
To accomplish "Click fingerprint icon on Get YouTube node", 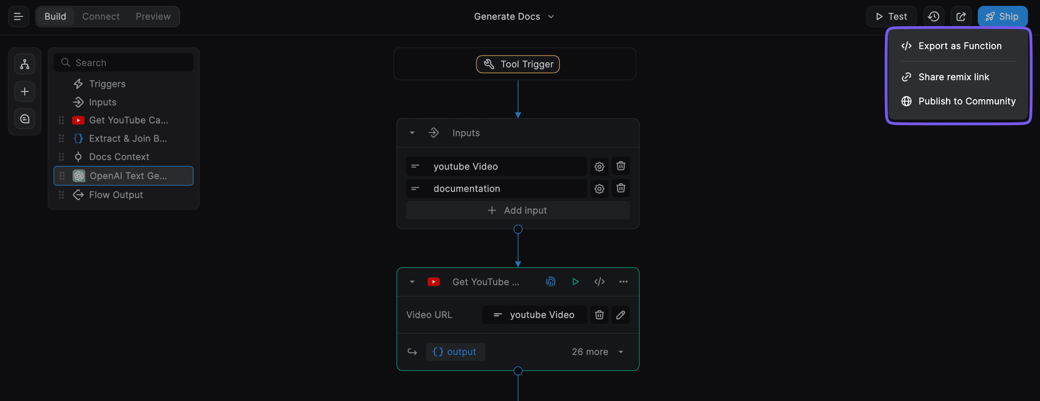I will (x=551, y=282).
